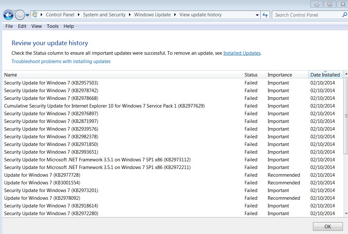Screen dimensions: 348x234
Task: Expand the arrow after Control Panel breadcrumb
Action: point(79,15)
